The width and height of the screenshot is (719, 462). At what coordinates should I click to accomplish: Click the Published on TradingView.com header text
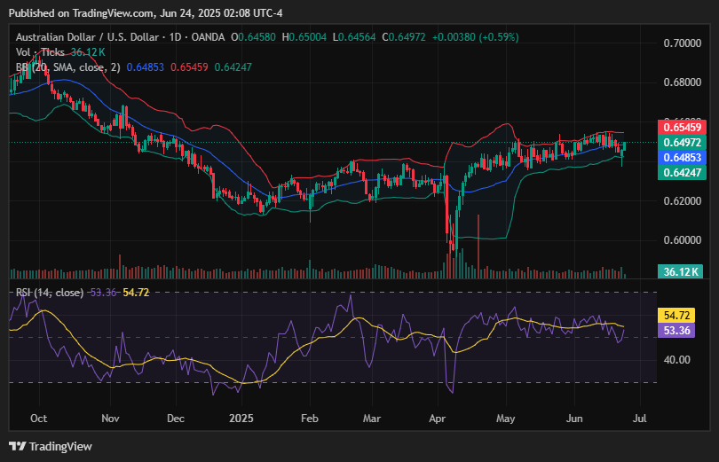click(x=146, y=13)
